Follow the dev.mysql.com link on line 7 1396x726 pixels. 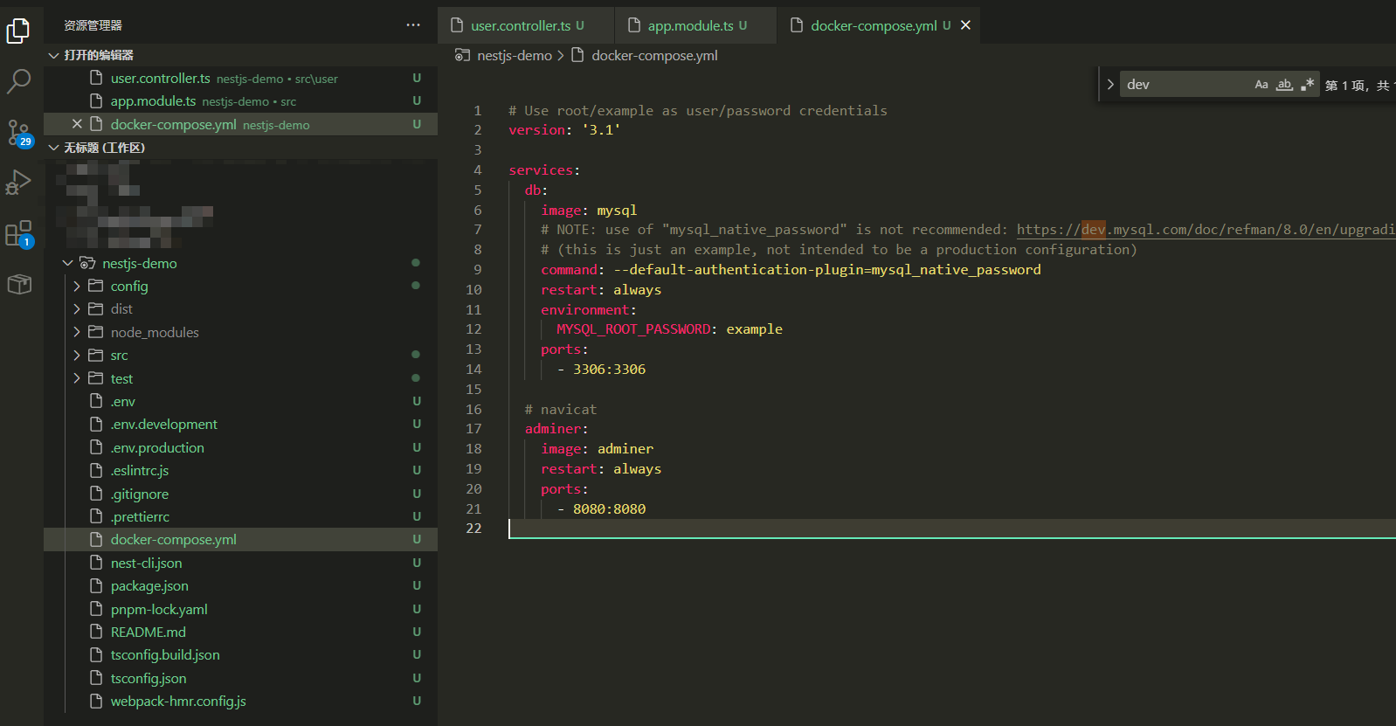[1206, 230]
